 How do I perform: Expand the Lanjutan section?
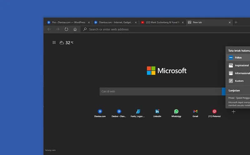pyautogui.click(x=236, y=90)
